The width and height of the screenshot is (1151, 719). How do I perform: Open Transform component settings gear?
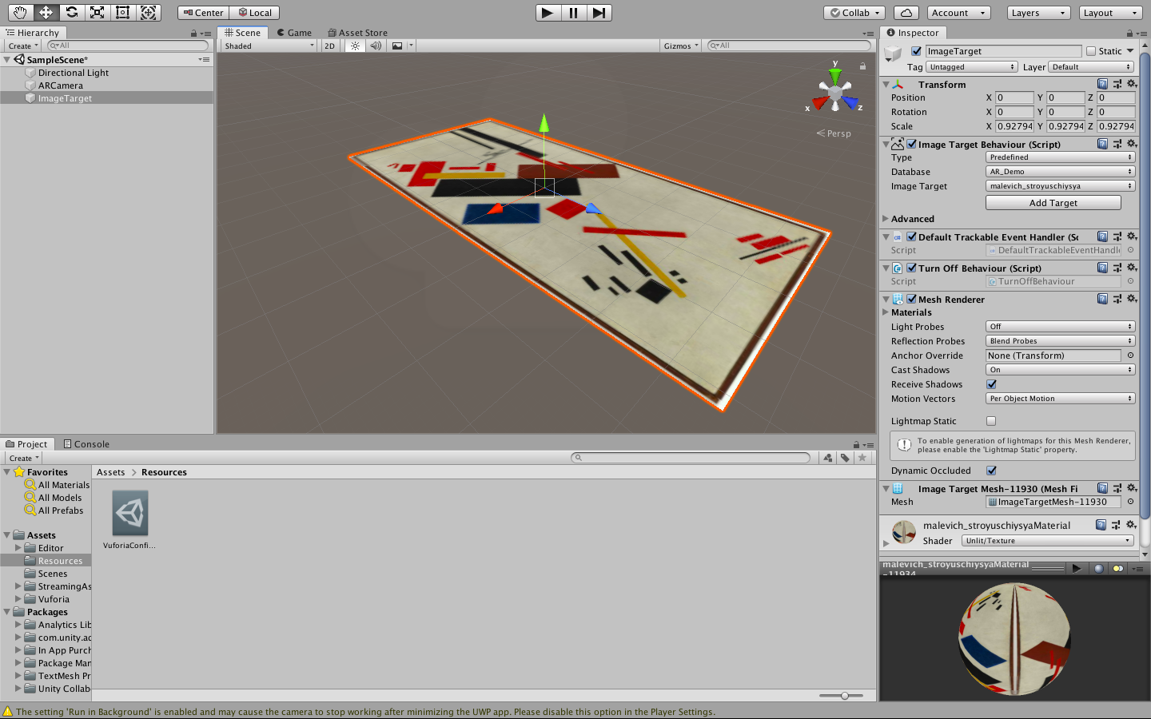coord(1131,84)
